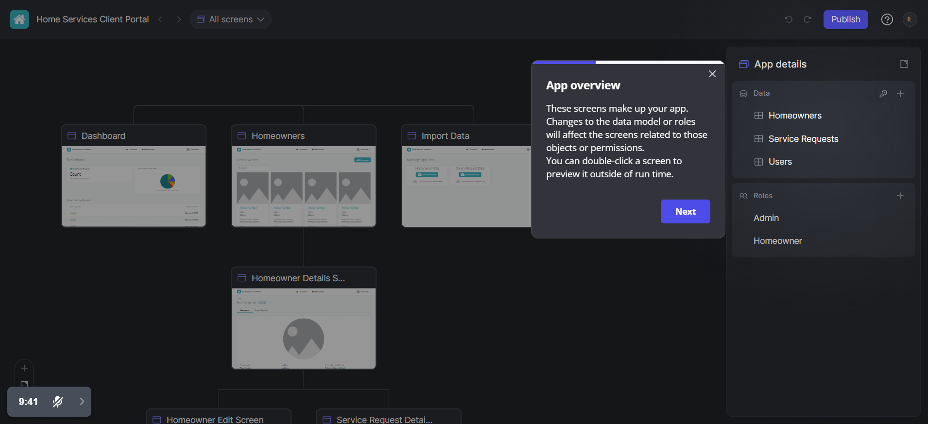This screenshot has height=424, width=928.
Task: Toggle the muted microphone icon
Action: click(58, 402)
